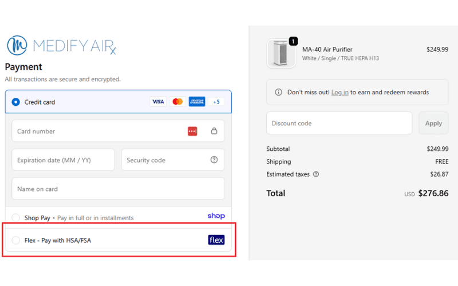Follow the Log in link

(339, 92)
